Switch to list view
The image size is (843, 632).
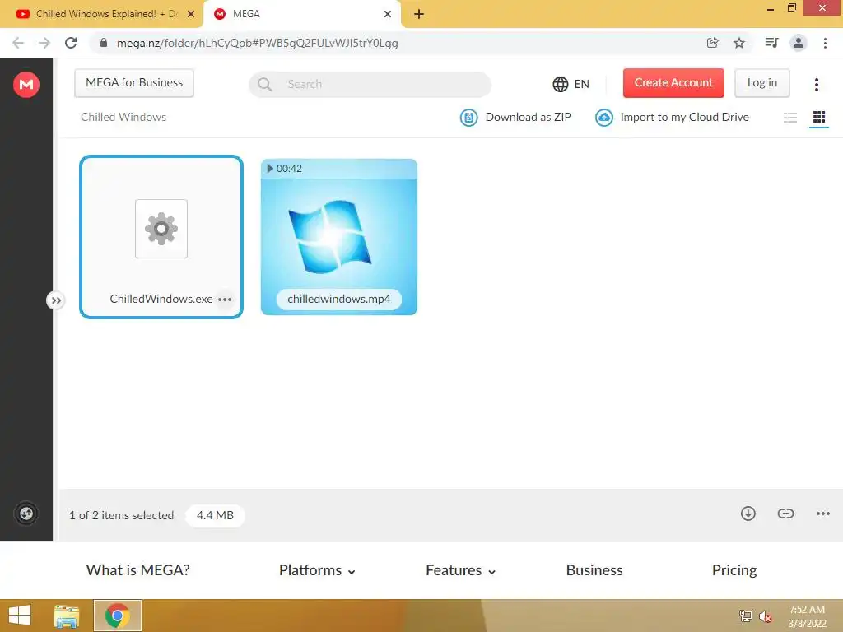(789, 117)
